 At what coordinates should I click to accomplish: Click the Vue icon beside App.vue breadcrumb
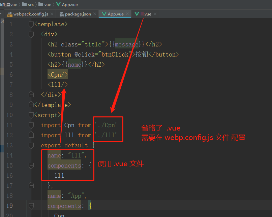58,4
